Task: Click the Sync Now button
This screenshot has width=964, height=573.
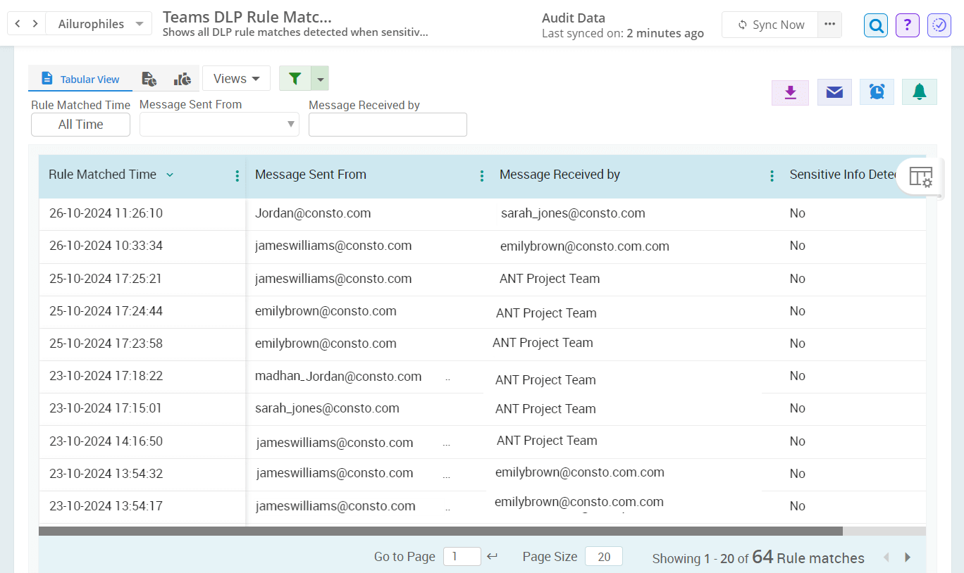Action: click(x=771, y=24)
